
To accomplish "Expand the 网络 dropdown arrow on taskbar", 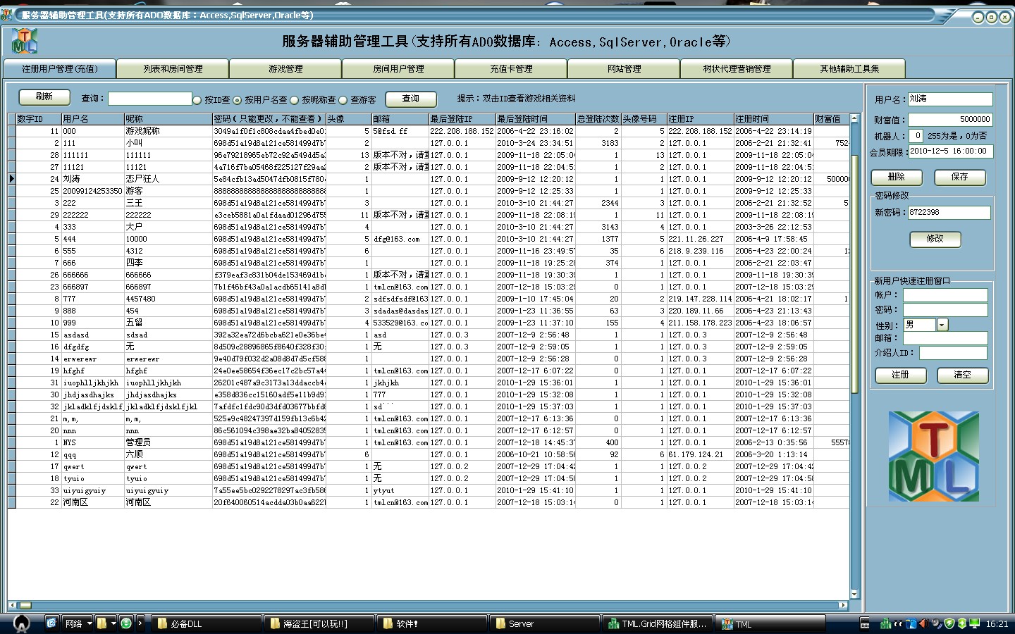I will pyautogui.click(x=90, y=623).
